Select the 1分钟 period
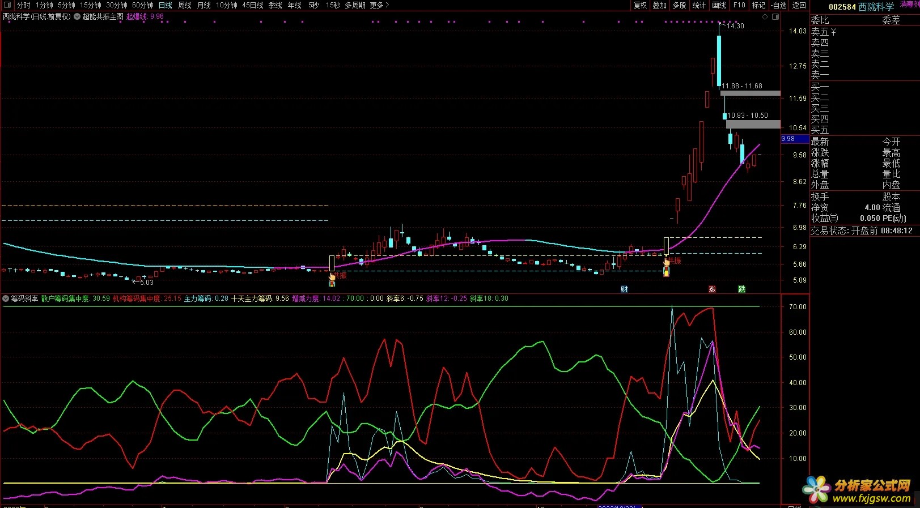The height and width of the screenshot is (508, 920). pos(44,5)
